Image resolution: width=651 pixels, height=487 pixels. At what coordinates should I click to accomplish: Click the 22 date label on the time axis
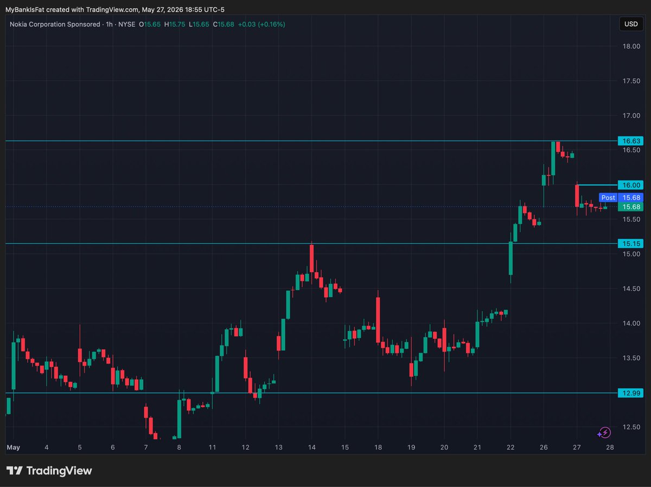(510, 448)
